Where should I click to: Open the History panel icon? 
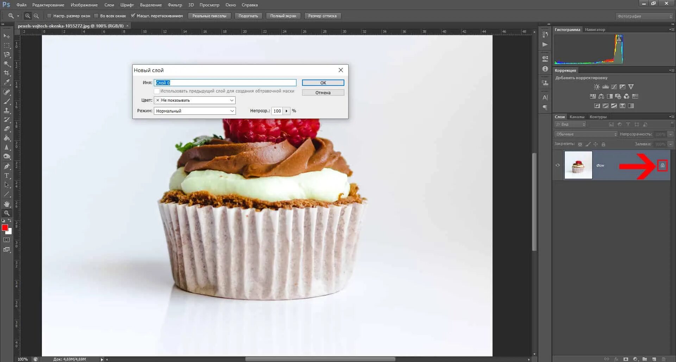click(545, 34)
